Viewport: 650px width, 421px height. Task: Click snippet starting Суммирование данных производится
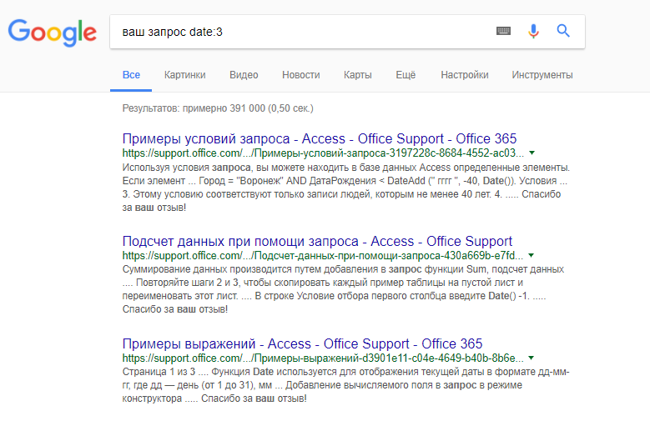pos(343,289)
